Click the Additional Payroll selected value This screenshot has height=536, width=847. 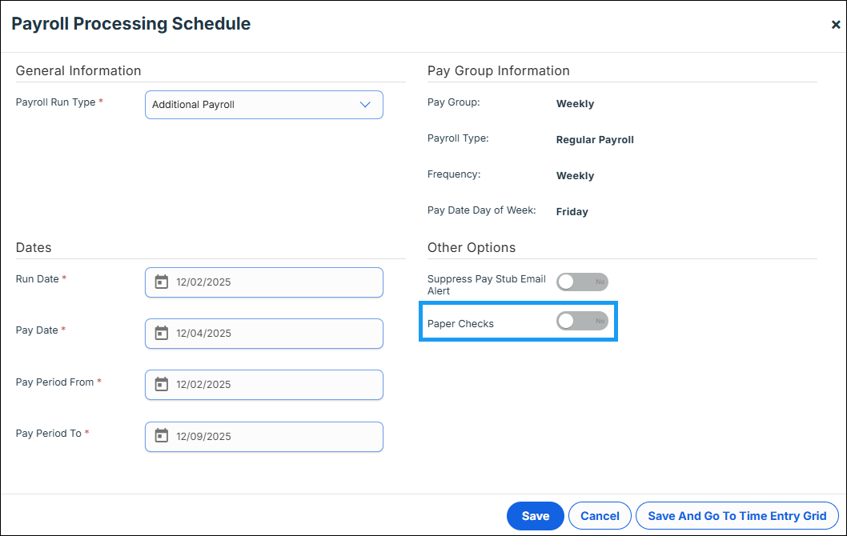193,105
